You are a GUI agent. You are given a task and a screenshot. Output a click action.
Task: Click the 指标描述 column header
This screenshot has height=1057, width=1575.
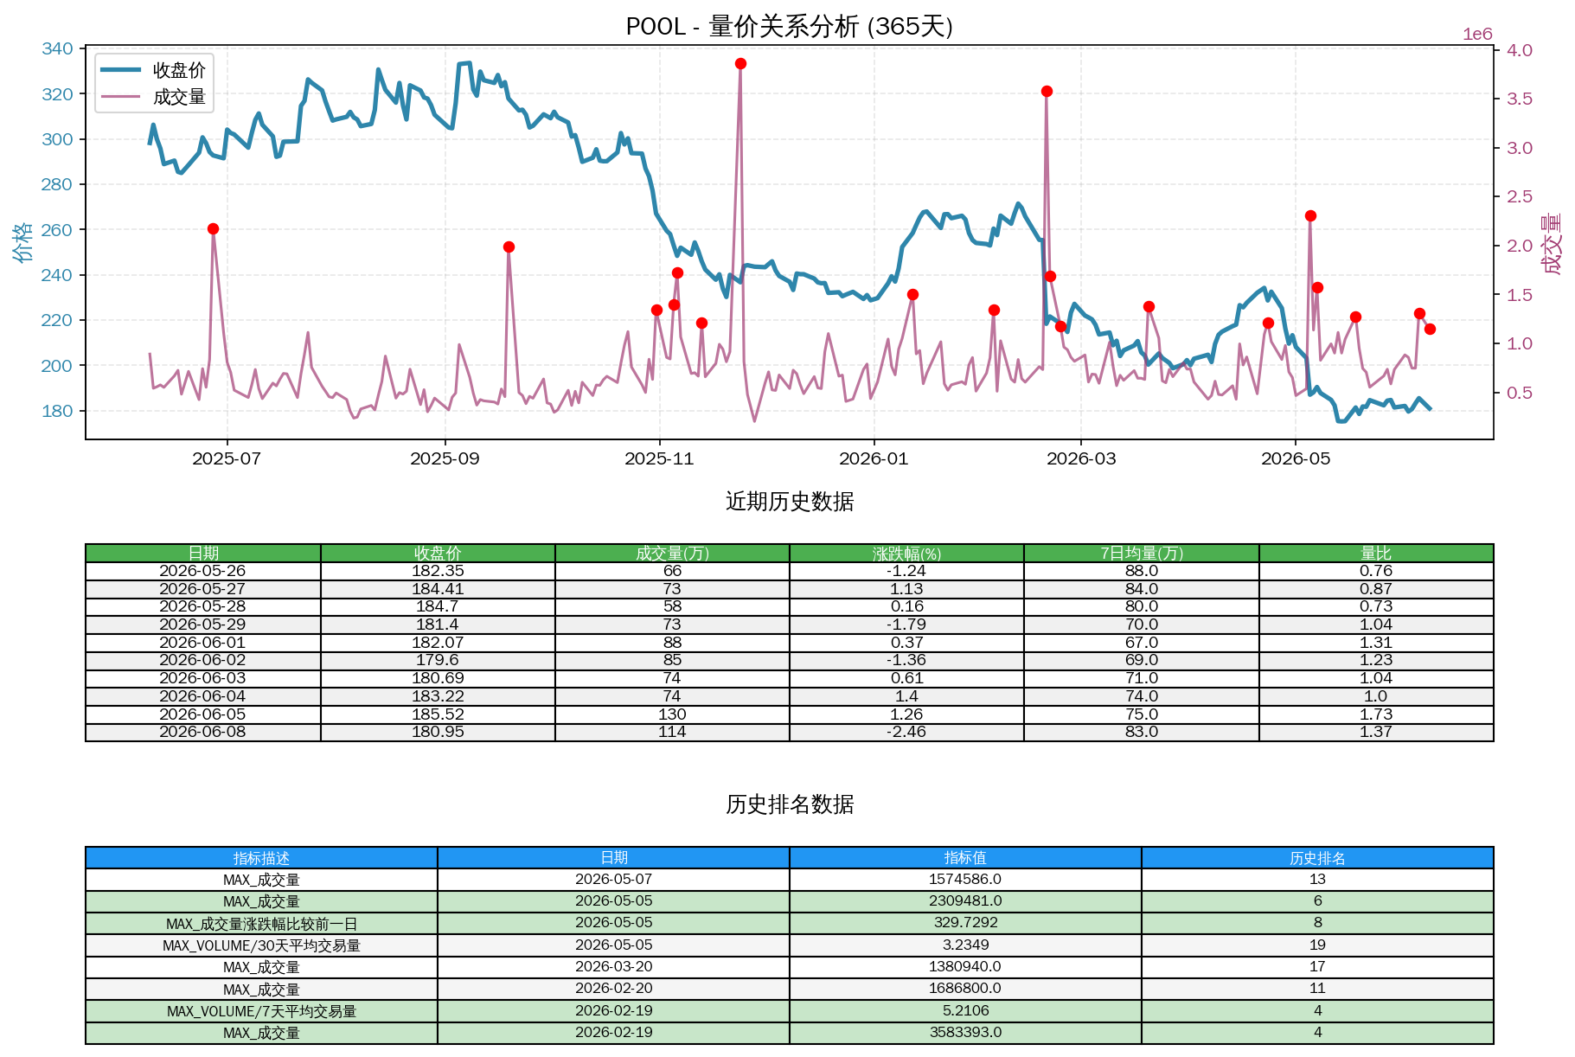pos(261,858)
